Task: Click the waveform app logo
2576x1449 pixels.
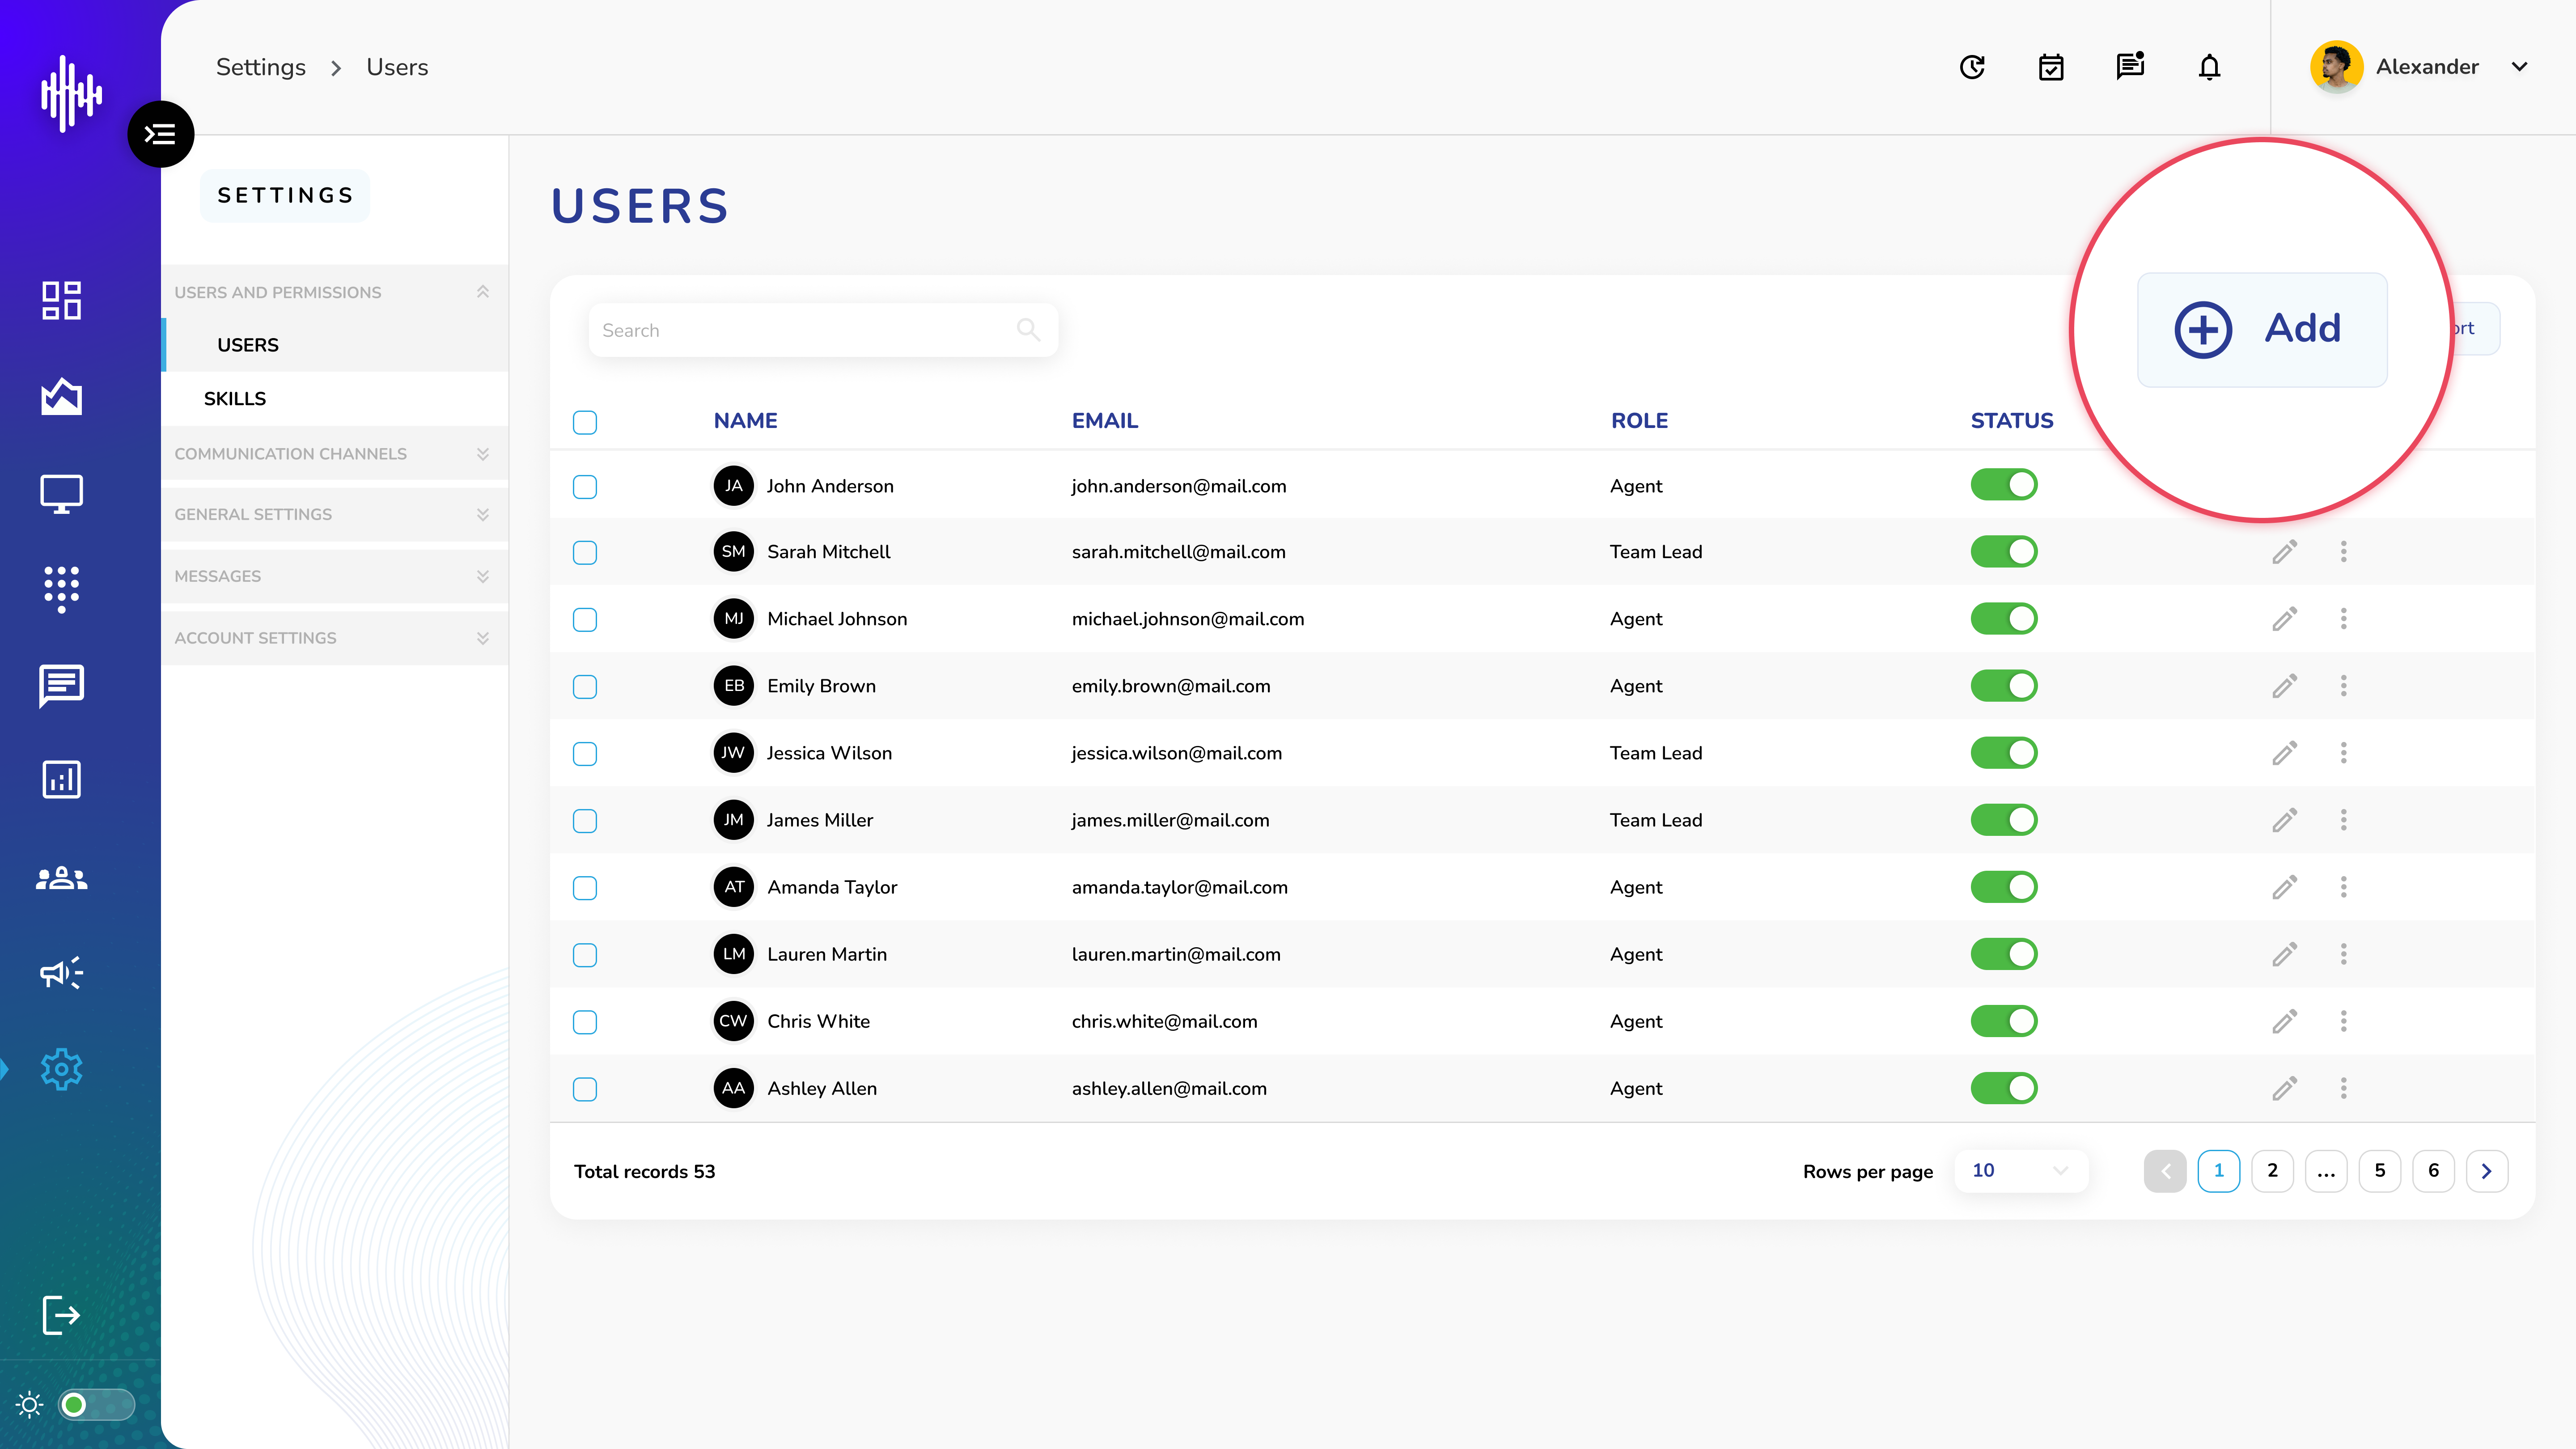Action: (71, 93)
